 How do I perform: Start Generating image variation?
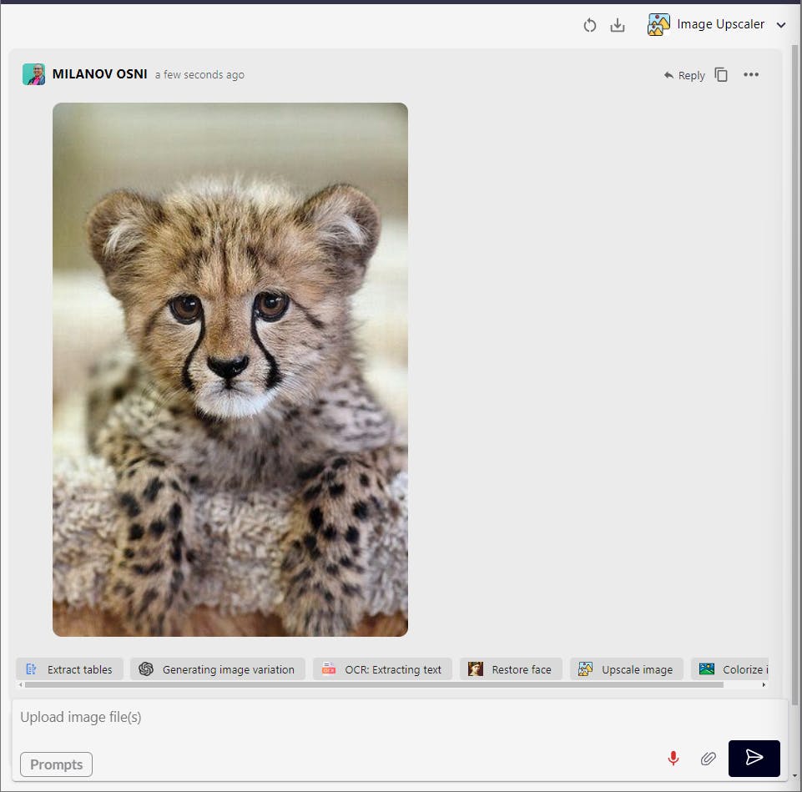click(217, 668)
